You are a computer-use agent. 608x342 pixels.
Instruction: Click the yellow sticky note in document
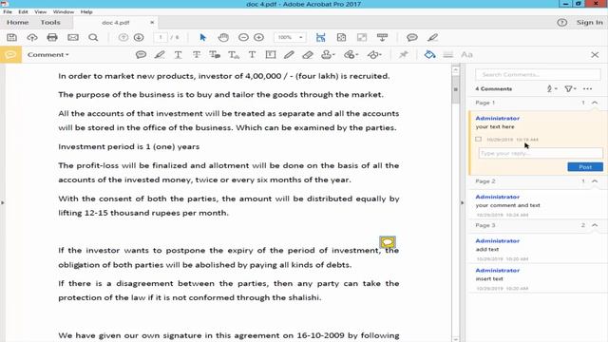(x=388, y=242)
